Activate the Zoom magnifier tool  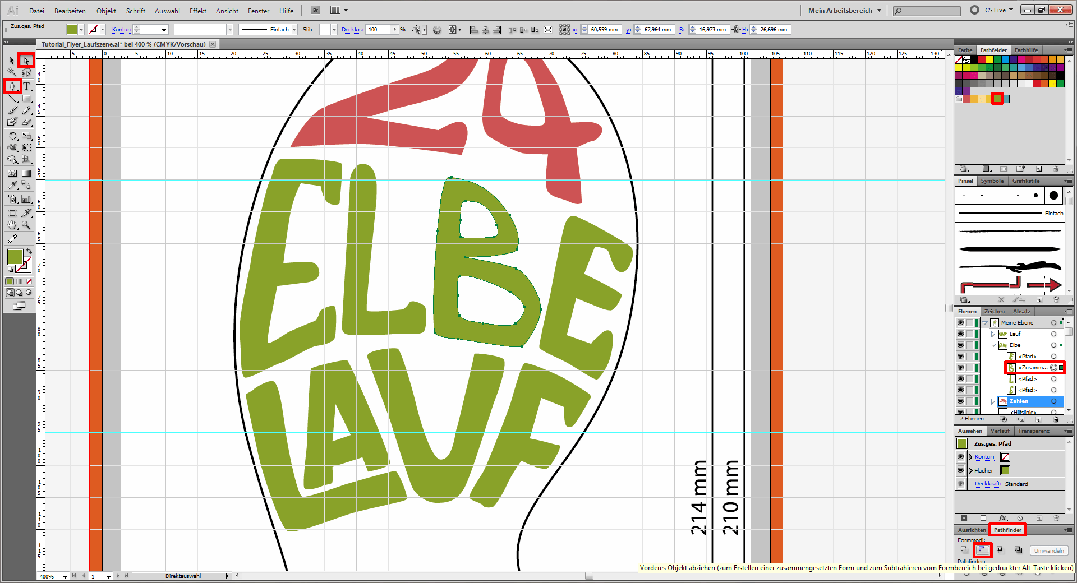(26, 225)
